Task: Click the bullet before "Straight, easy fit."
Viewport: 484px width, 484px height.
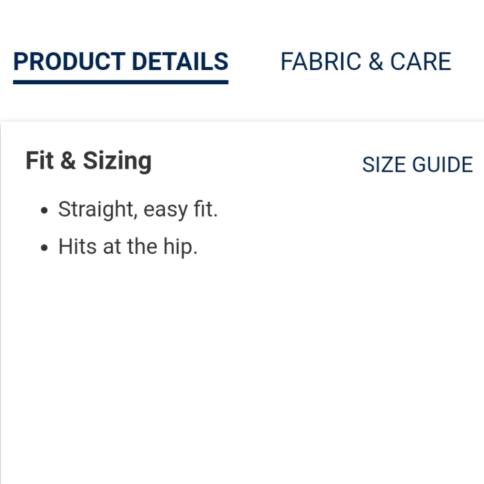Action: 45,211
